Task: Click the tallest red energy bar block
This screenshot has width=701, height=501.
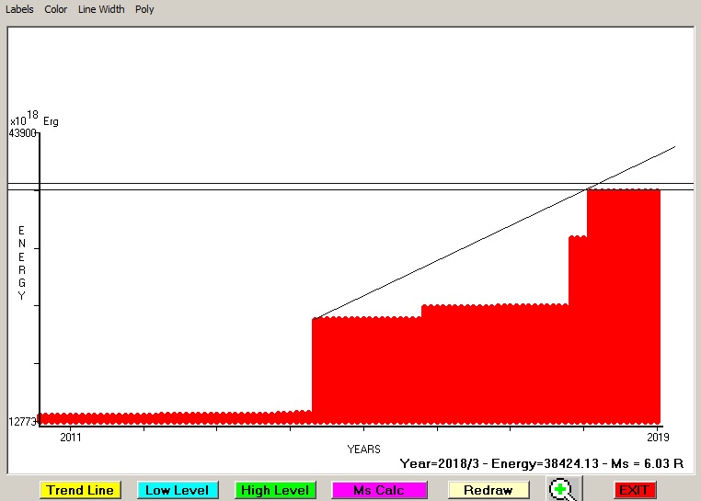Action: (x=623, y=303)
